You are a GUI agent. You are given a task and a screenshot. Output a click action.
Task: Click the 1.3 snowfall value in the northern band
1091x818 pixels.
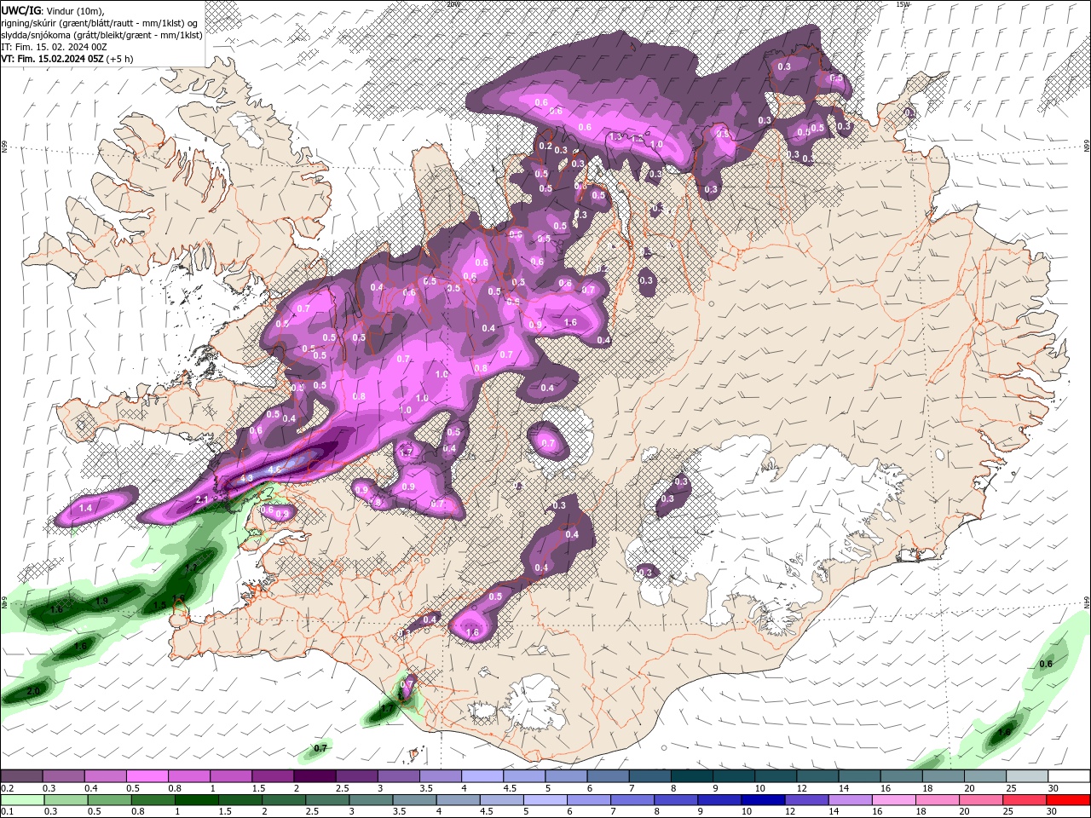tap(616, 136)
